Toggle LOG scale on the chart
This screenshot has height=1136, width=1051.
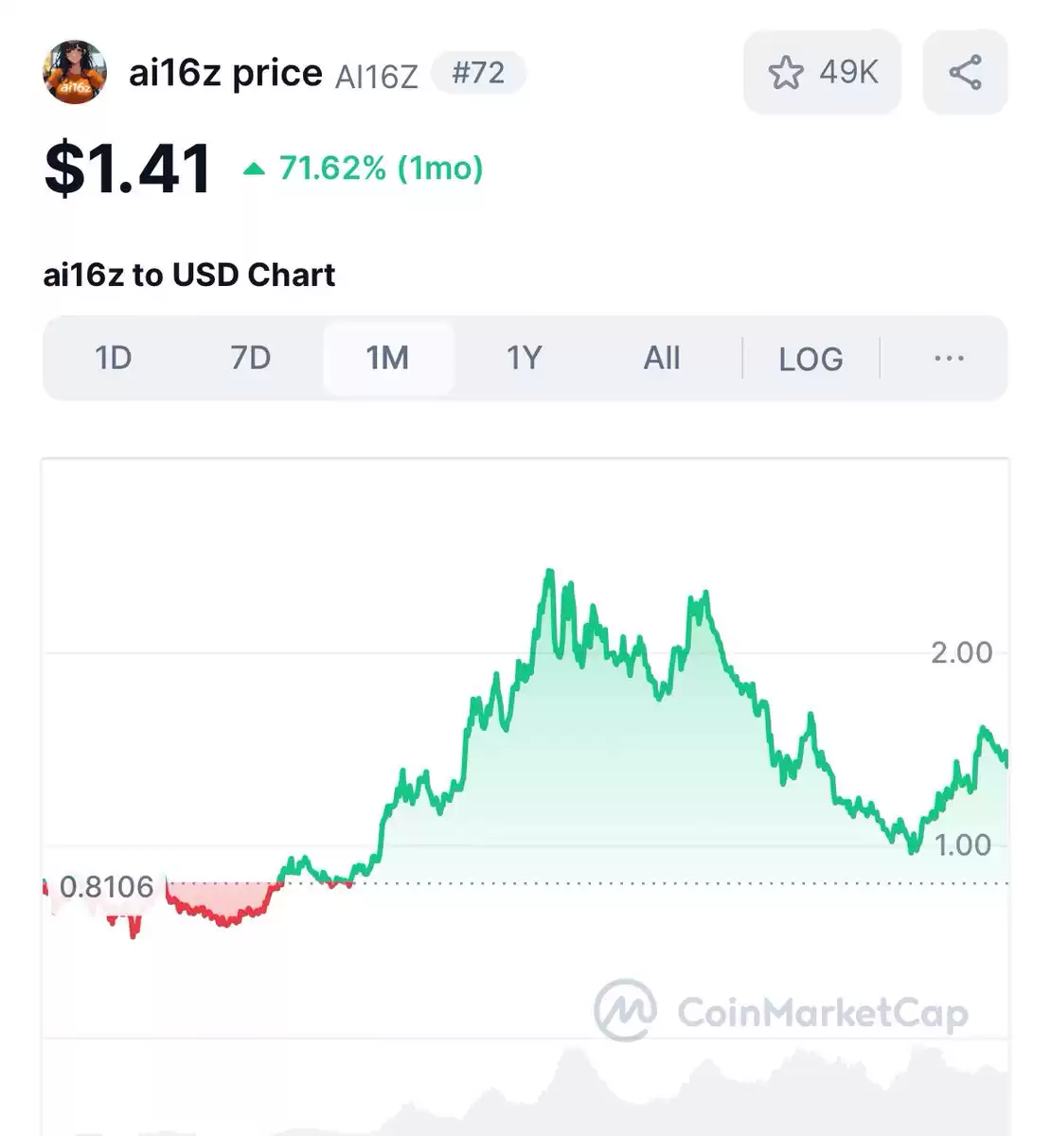pyautogui.click(x=811, y=359)
